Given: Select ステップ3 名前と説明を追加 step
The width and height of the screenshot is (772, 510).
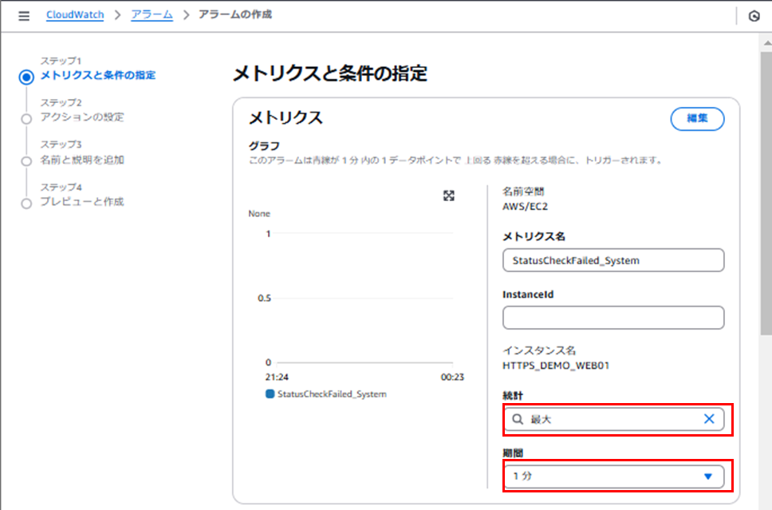Looking at the screenshot, I should (81, 160).
